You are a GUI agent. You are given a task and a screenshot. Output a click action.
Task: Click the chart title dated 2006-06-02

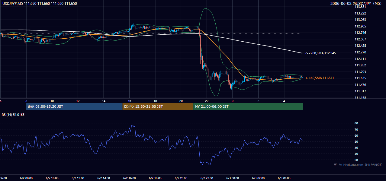coord(356,4)
